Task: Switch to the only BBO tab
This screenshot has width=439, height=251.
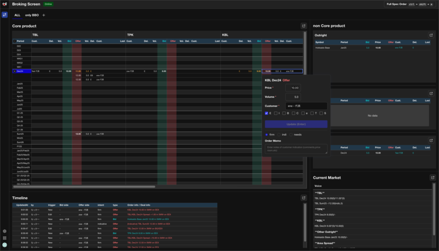Action: 32,15
